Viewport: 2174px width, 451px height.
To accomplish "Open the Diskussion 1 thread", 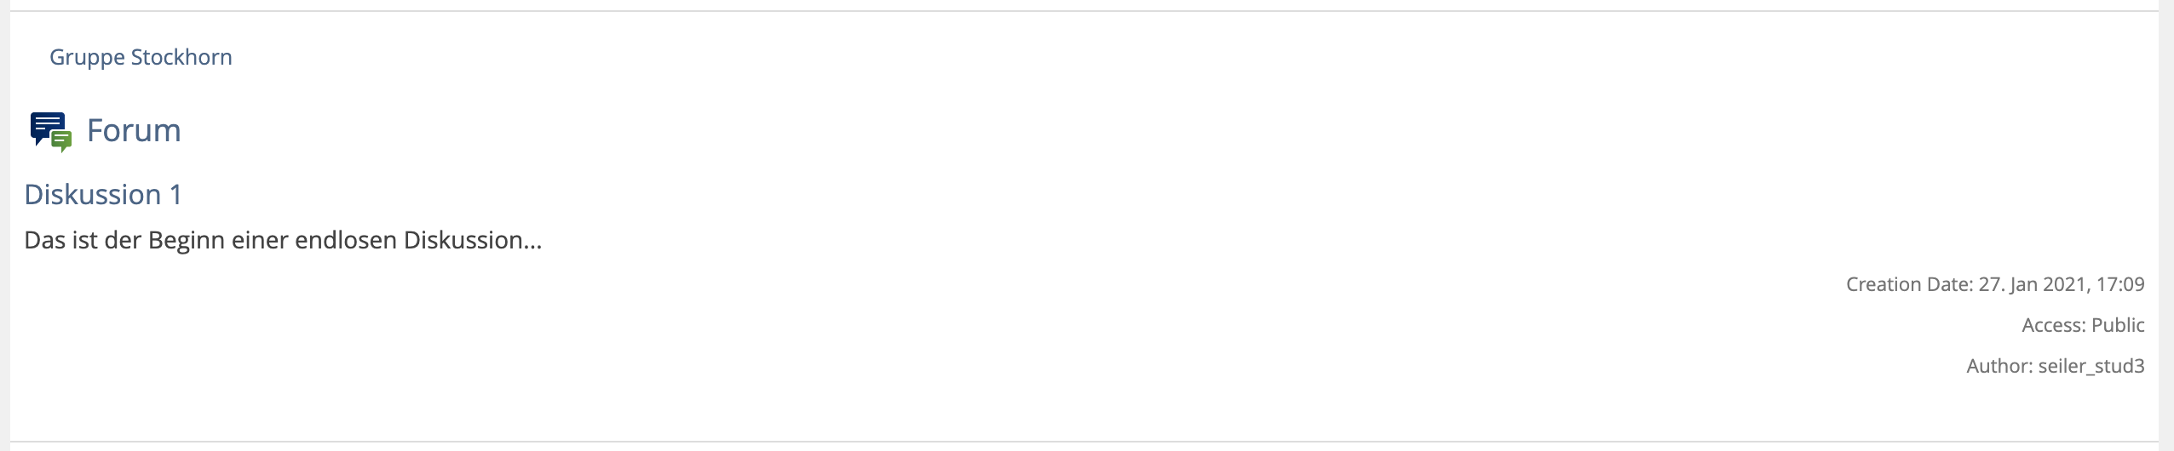I will (x=103, y=195).
